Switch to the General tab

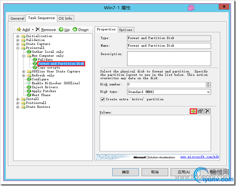17,19
